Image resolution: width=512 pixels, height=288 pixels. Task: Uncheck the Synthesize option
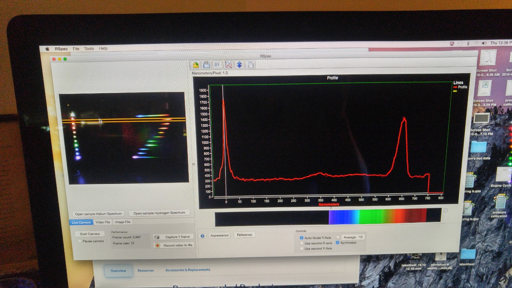(x=338, y=243)
